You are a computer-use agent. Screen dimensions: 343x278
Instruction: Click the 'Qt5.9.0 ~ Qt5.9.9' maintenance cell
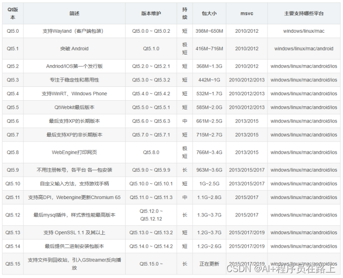(151, 170)
